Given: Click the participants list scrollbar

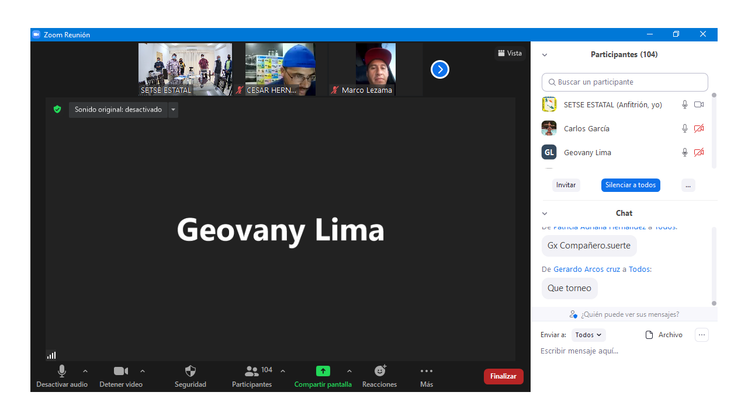Looking at the screenshot, I should tap(714, 131).
